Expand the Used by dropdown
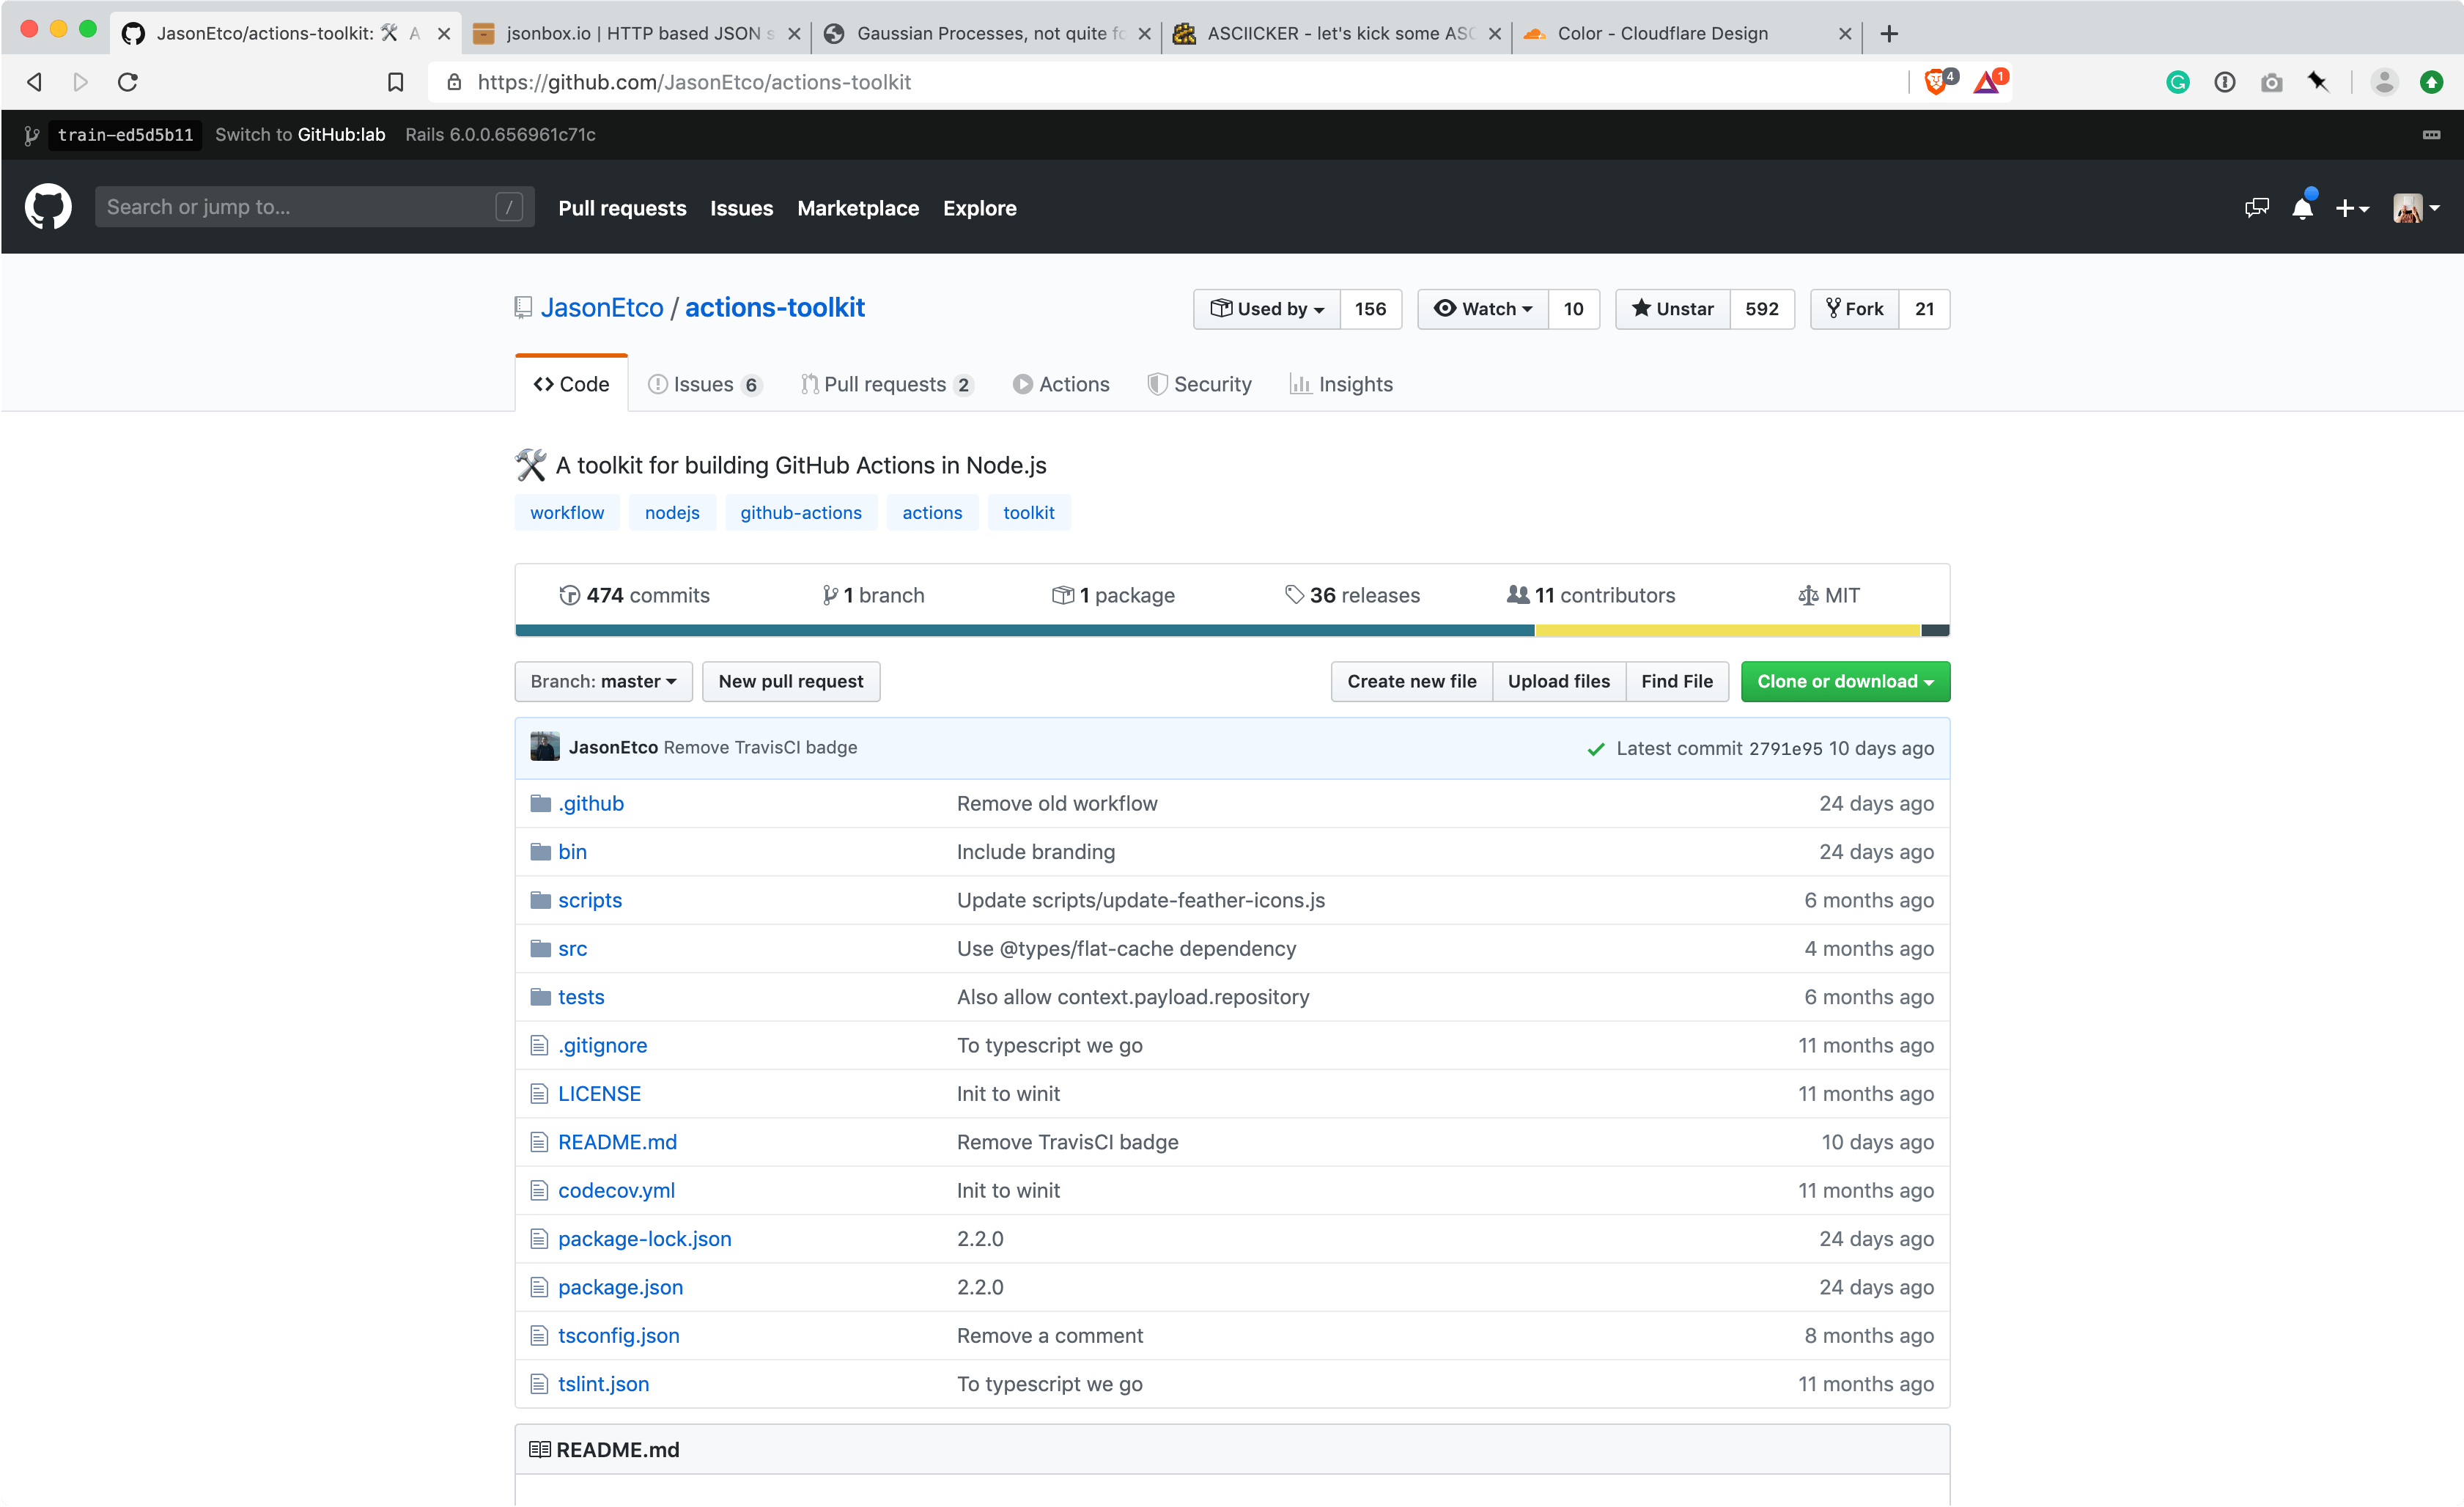 pos(1267,309)
